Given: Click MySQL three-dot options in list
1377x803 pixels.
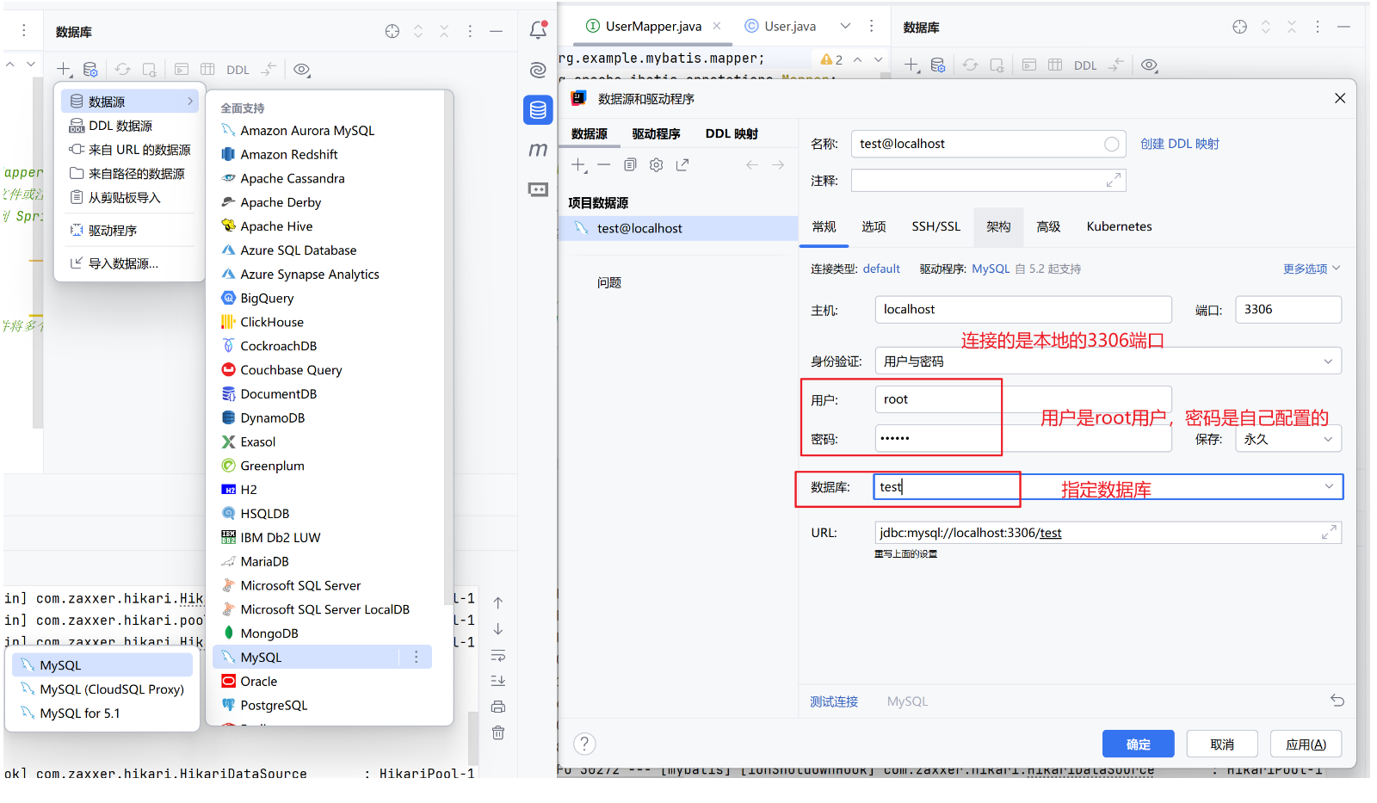Looking at the screenshot, I should (x=417, y=657).
